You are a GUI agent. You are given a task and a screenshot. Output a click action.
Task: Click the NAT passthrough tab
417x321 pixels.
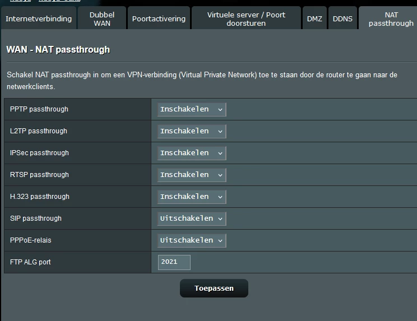tap(391, 18)
